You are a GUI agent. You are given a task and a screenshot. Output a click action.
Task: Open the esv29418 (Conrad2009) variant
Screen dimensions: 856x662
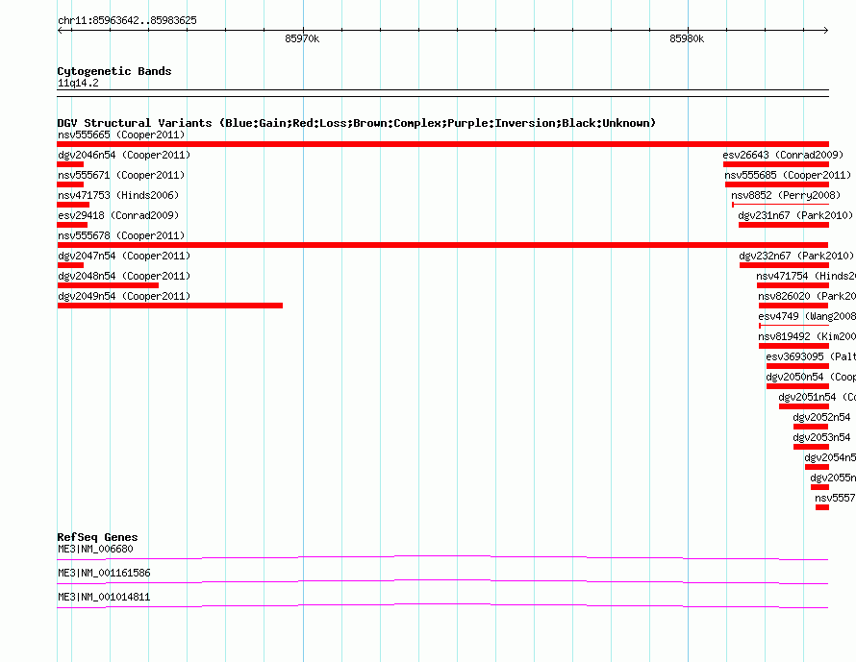click(x=118, y=215)
